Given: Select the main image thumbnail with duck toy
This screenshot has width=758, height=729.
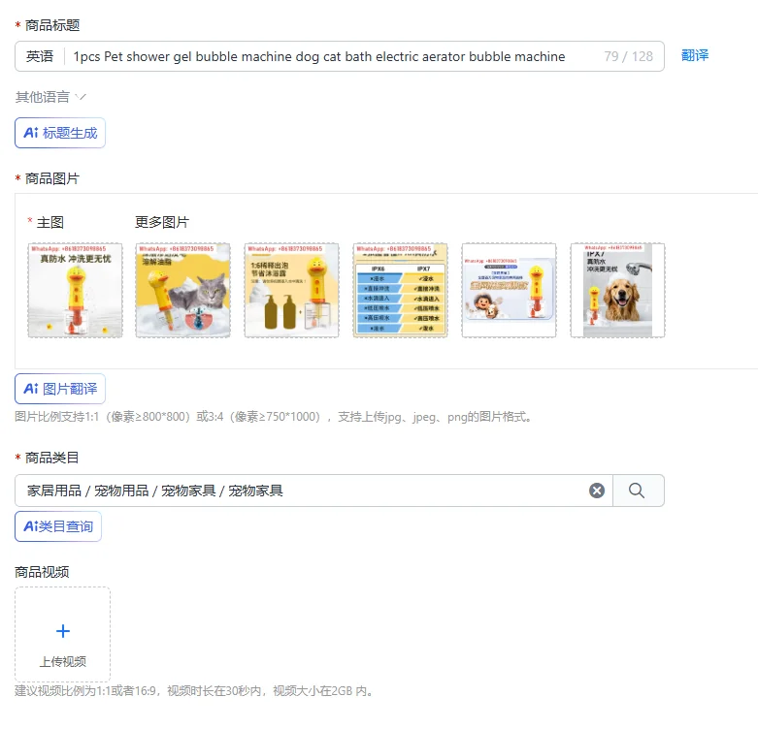Looking at the screenshot, I should [75, 290].
